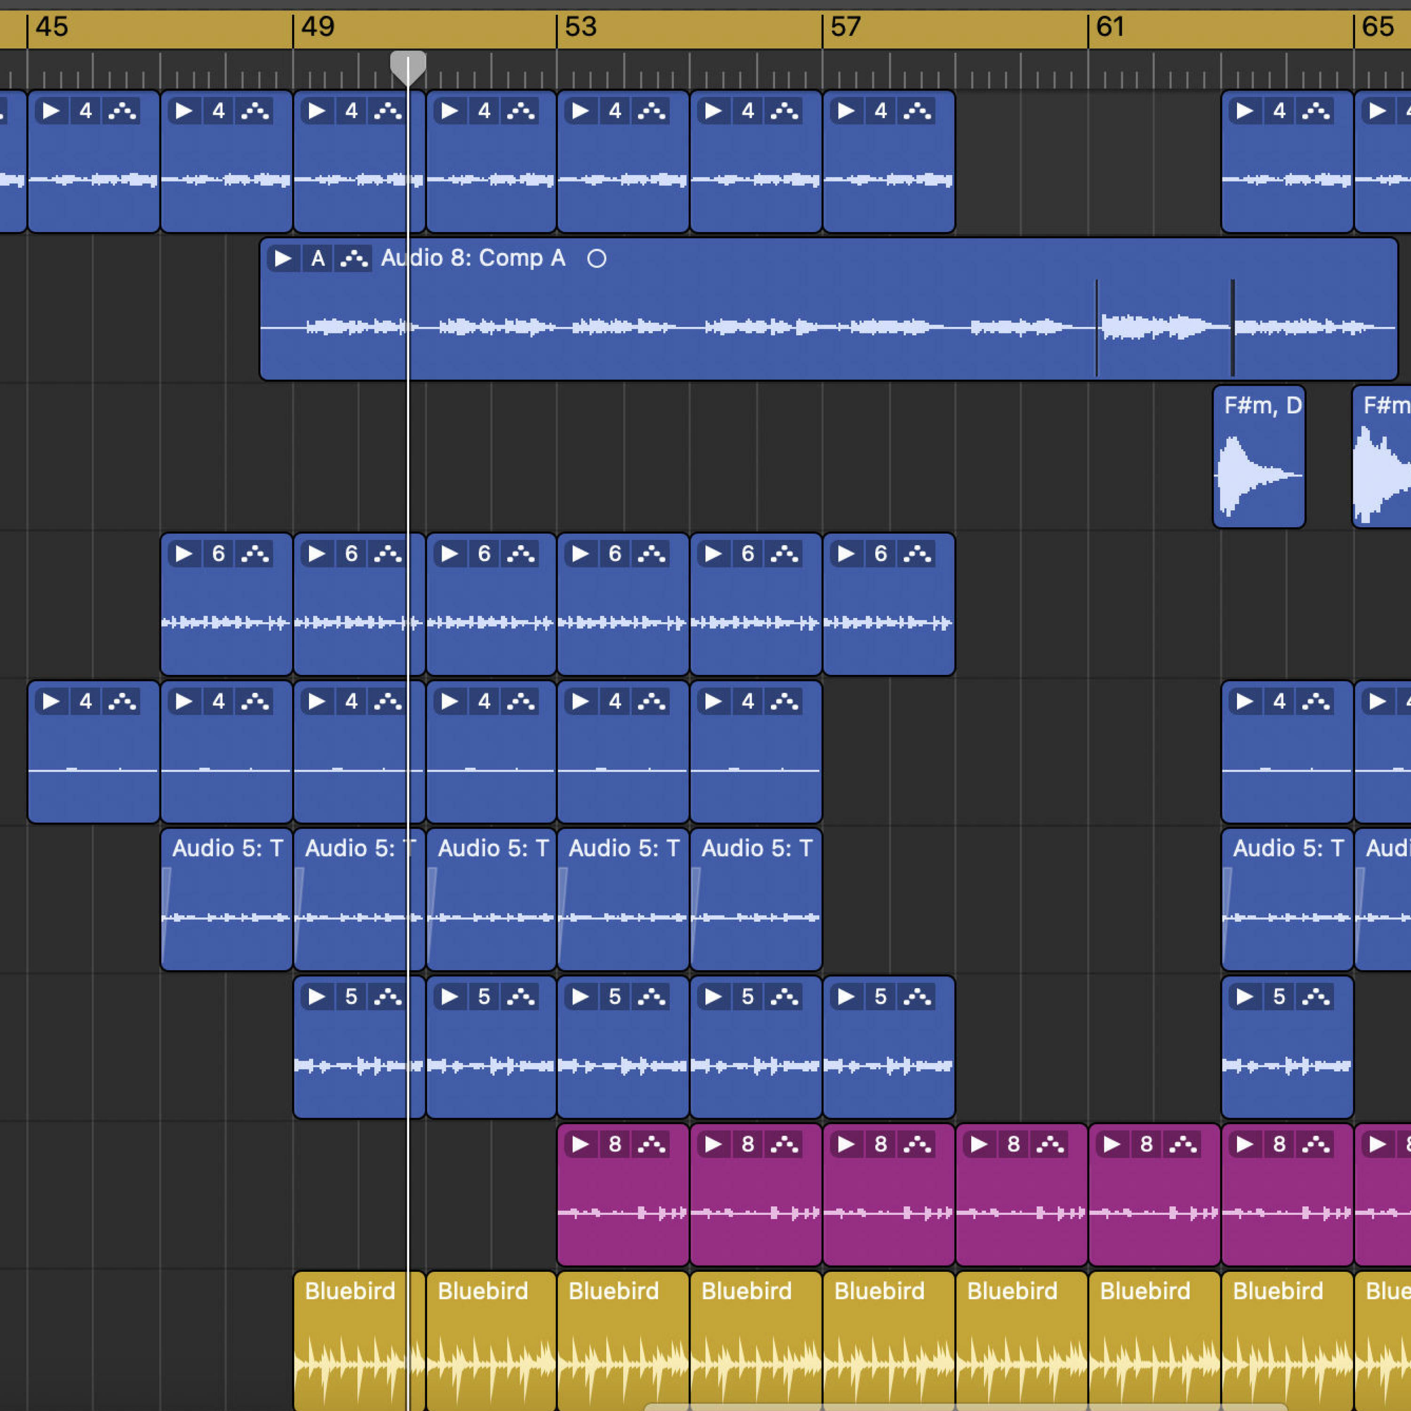Image resolution: width=1411 pixels, height=1411 pixels.
Task: Toggle Quick Swipe icon on purple region at bar 61
Action: [1183, 1144]
